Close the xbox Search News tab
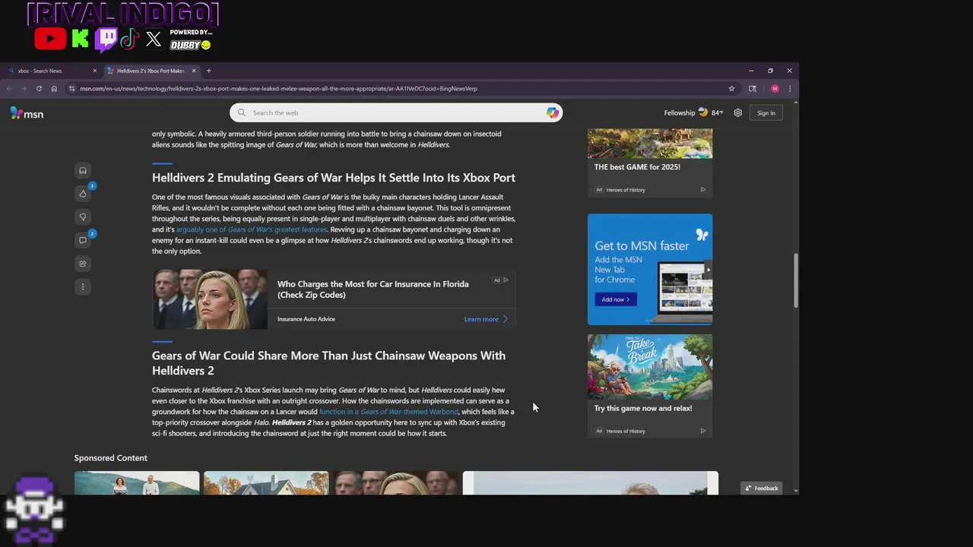Screen dimensions: 973x547 click(95, 71)
